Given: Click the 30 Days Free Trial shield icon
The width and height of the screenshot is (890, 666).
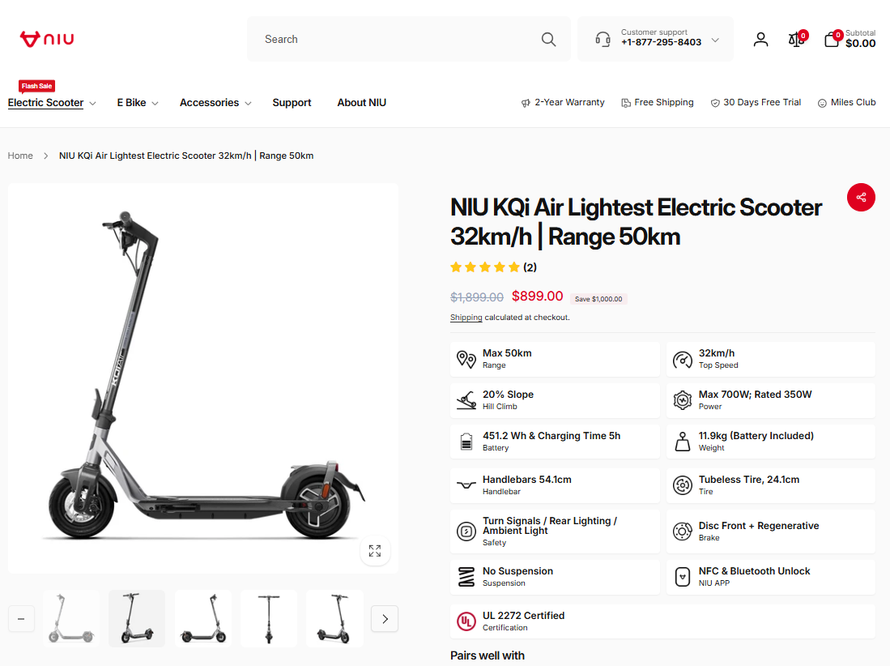Looking at the screenshot, I should point(715,103).
